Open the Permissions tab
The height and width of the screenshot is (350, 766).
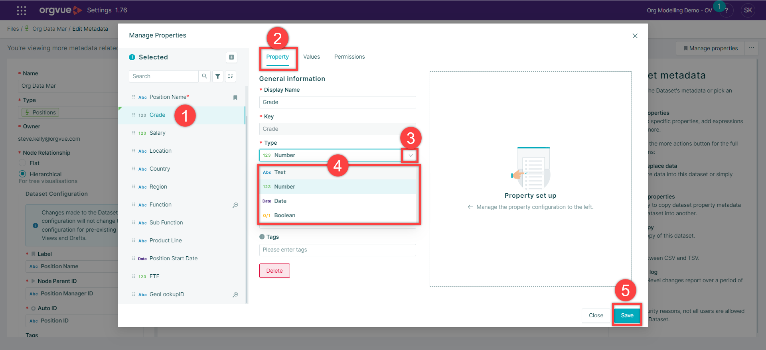tap(349, 57)
